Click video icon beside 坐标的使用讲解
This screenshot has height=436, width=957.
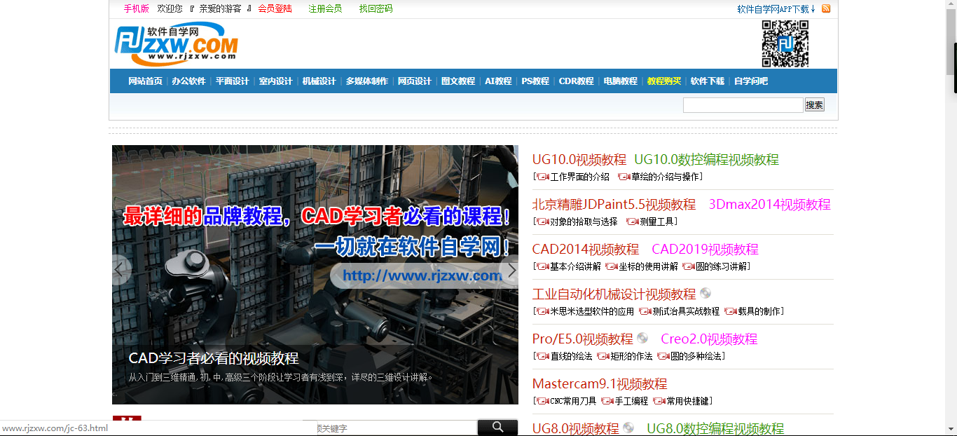[611, 266]
